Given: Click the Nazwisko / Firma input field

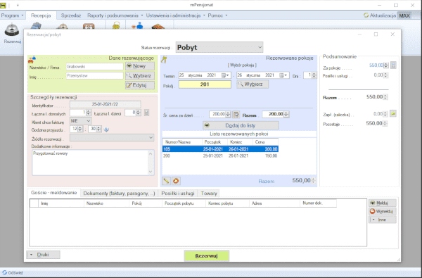Looking at the screenshot, I should [x=95, y=67].
